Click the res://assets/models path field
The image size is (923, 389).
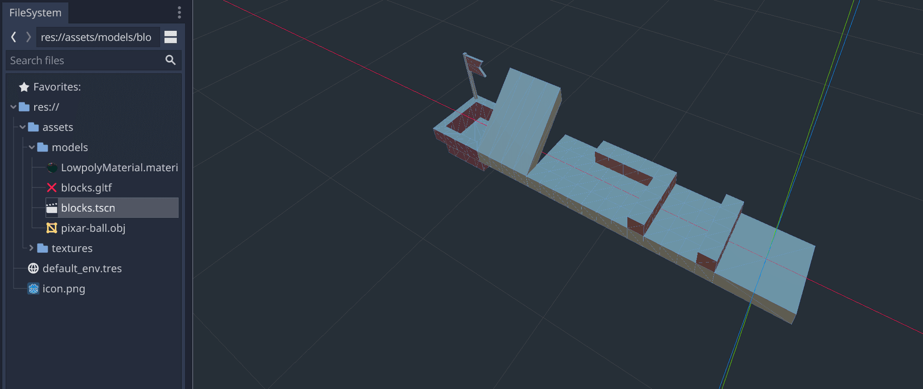pos(98,37)
